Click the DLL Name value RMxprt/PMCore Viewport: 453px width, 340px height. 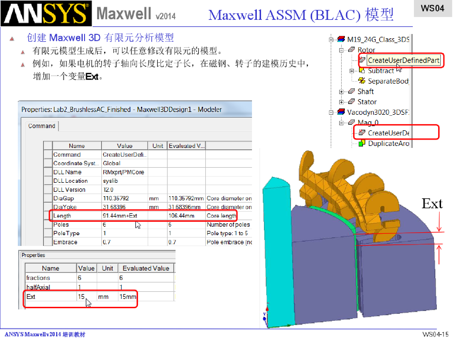pos(125,172)
